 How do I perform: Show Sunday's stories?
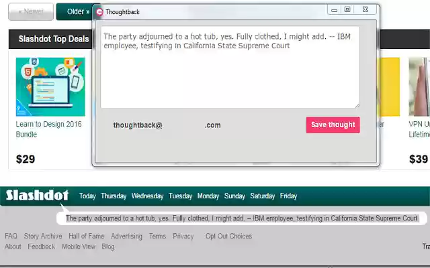pyautogui.click(x=234, y=196)
